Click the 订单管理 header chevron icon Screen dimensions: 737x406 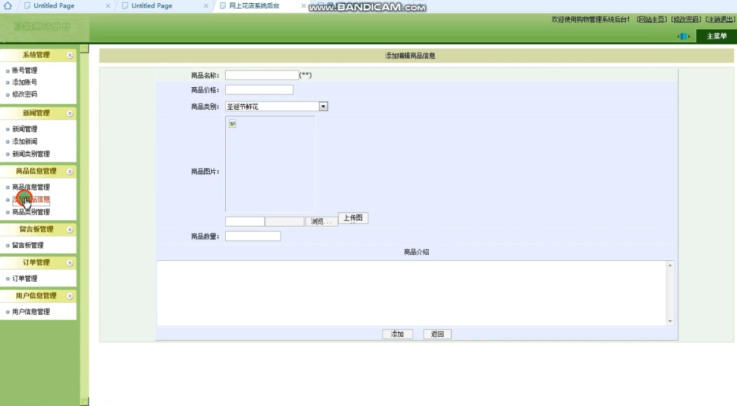[x=69, y=263]
